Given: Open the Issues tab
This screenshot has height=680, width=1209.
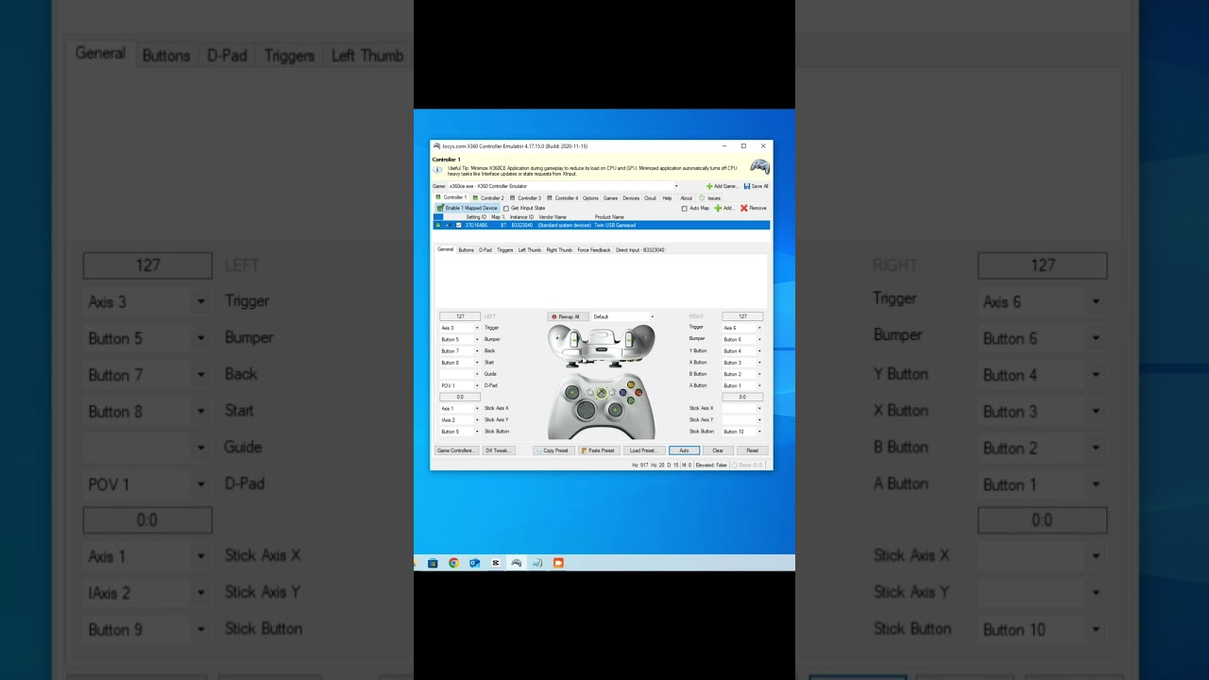Looking at the screenshot, I should [710, 198].
